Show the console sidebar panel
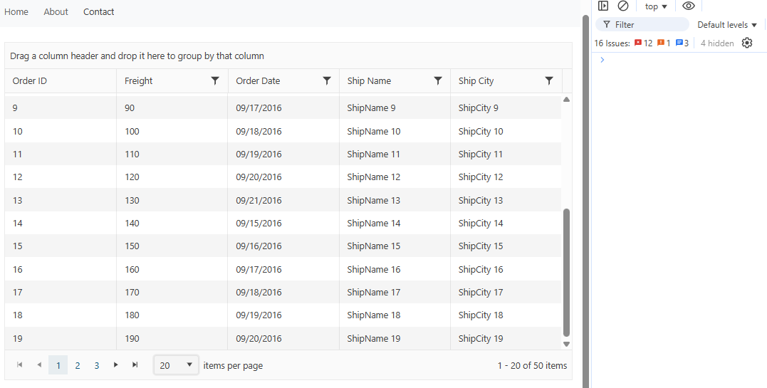 coord(603,6)
